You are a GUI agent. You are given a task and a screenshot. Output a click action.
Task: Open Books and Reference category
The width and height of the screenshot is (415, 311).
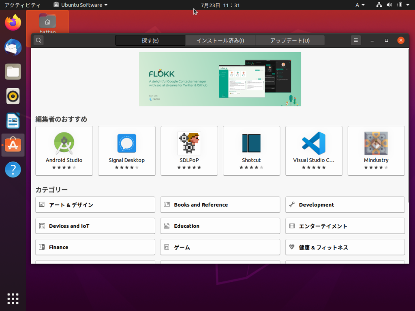(x=220, y=204)
